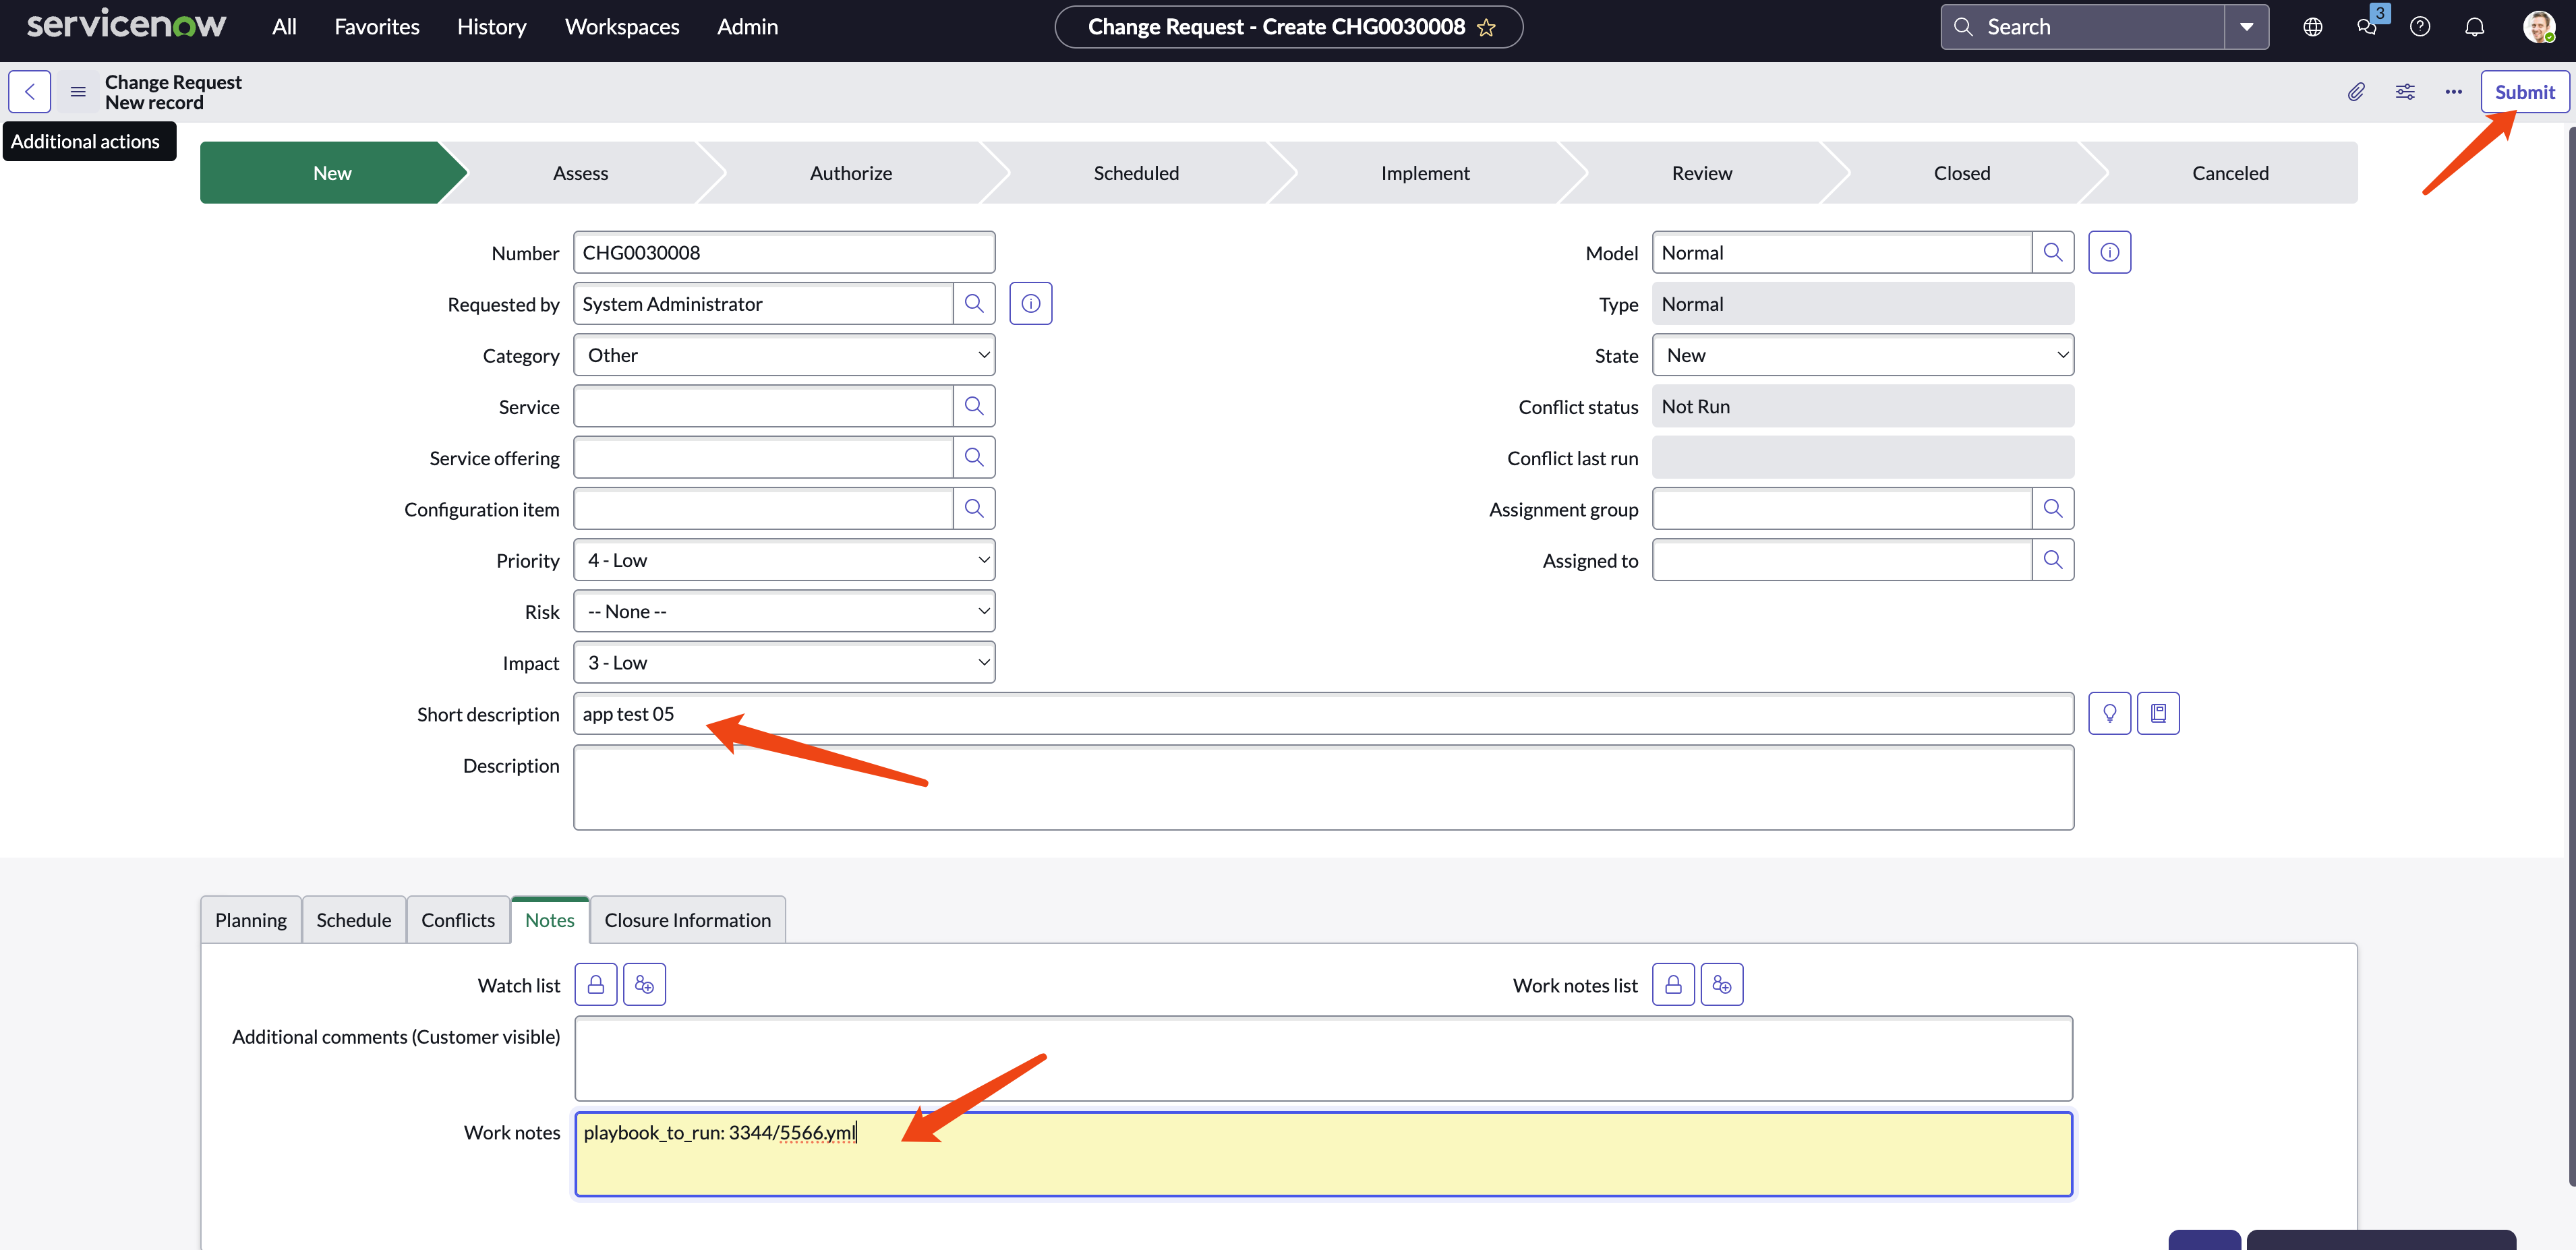
Task: Click the Requested by lookup magnifier
Action: click(973, 304)
